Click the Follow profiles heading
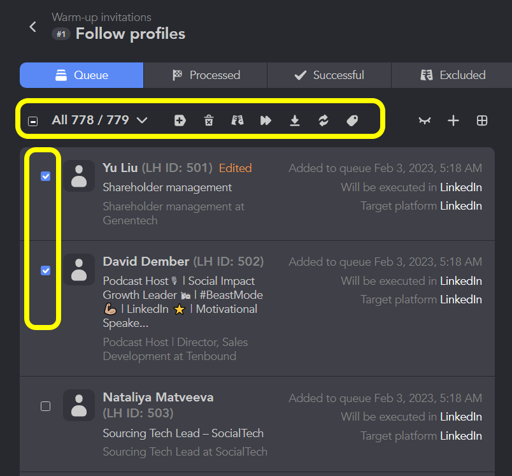This screenshot has width=512, height=476. pyautogui.click(x=131, y=34)
